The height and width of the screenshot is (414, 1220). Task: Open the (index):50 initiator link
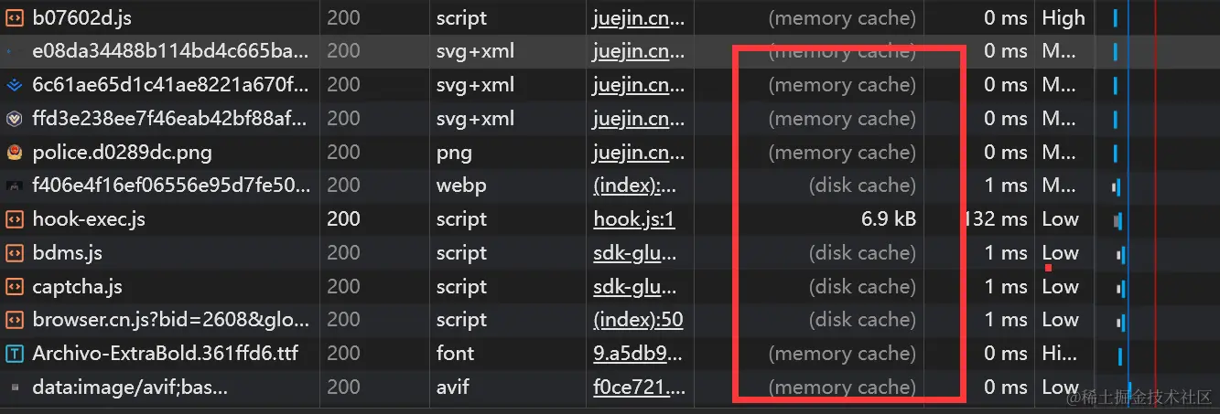pyautogui.click(x=637, y=320)
